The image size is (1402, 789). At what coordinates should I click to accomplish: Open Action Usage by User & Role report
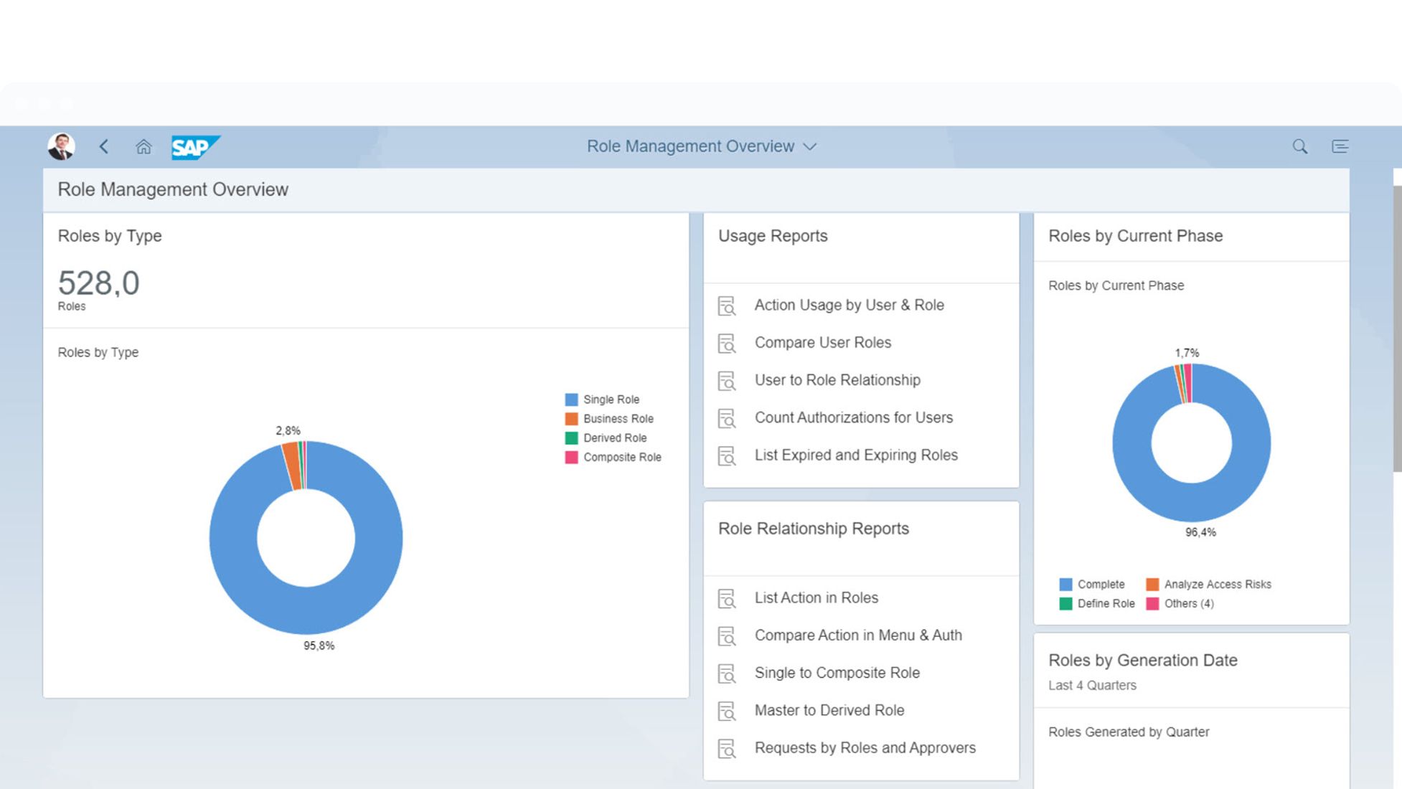[x=849, y=305]
